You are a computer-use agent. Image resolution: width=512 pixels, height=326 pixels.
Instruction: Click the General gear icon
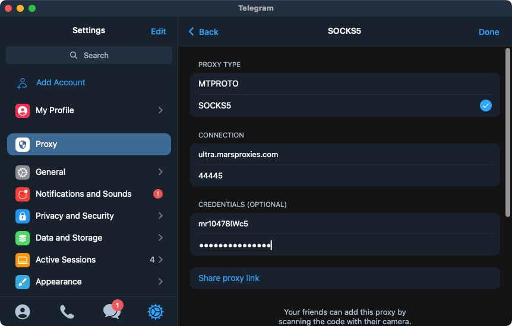(23, 172)
